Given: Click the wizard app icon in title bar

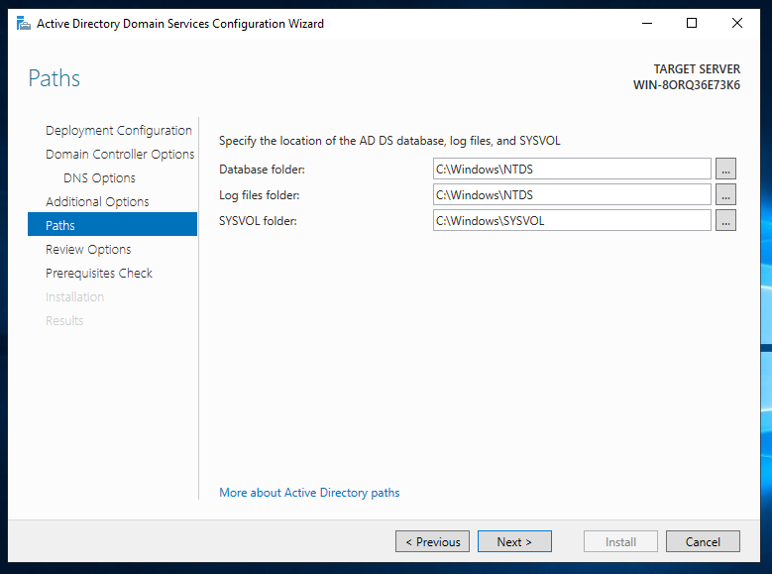Looking at the screenshot, I should [x=23, y=23].
